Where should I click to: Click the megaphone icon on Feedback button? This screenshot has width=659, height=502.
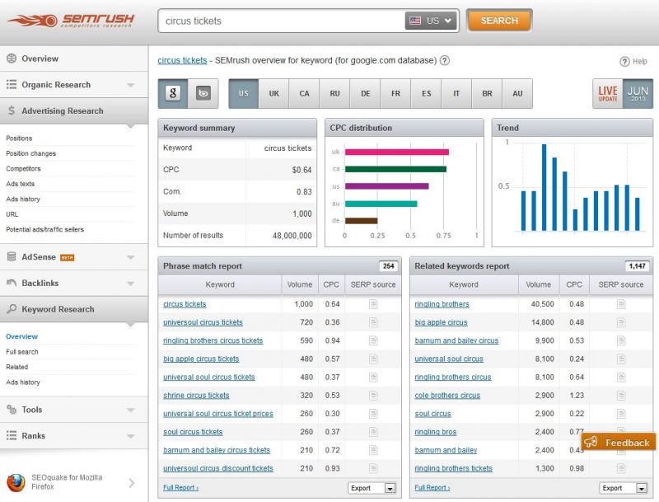click(591, 442)
